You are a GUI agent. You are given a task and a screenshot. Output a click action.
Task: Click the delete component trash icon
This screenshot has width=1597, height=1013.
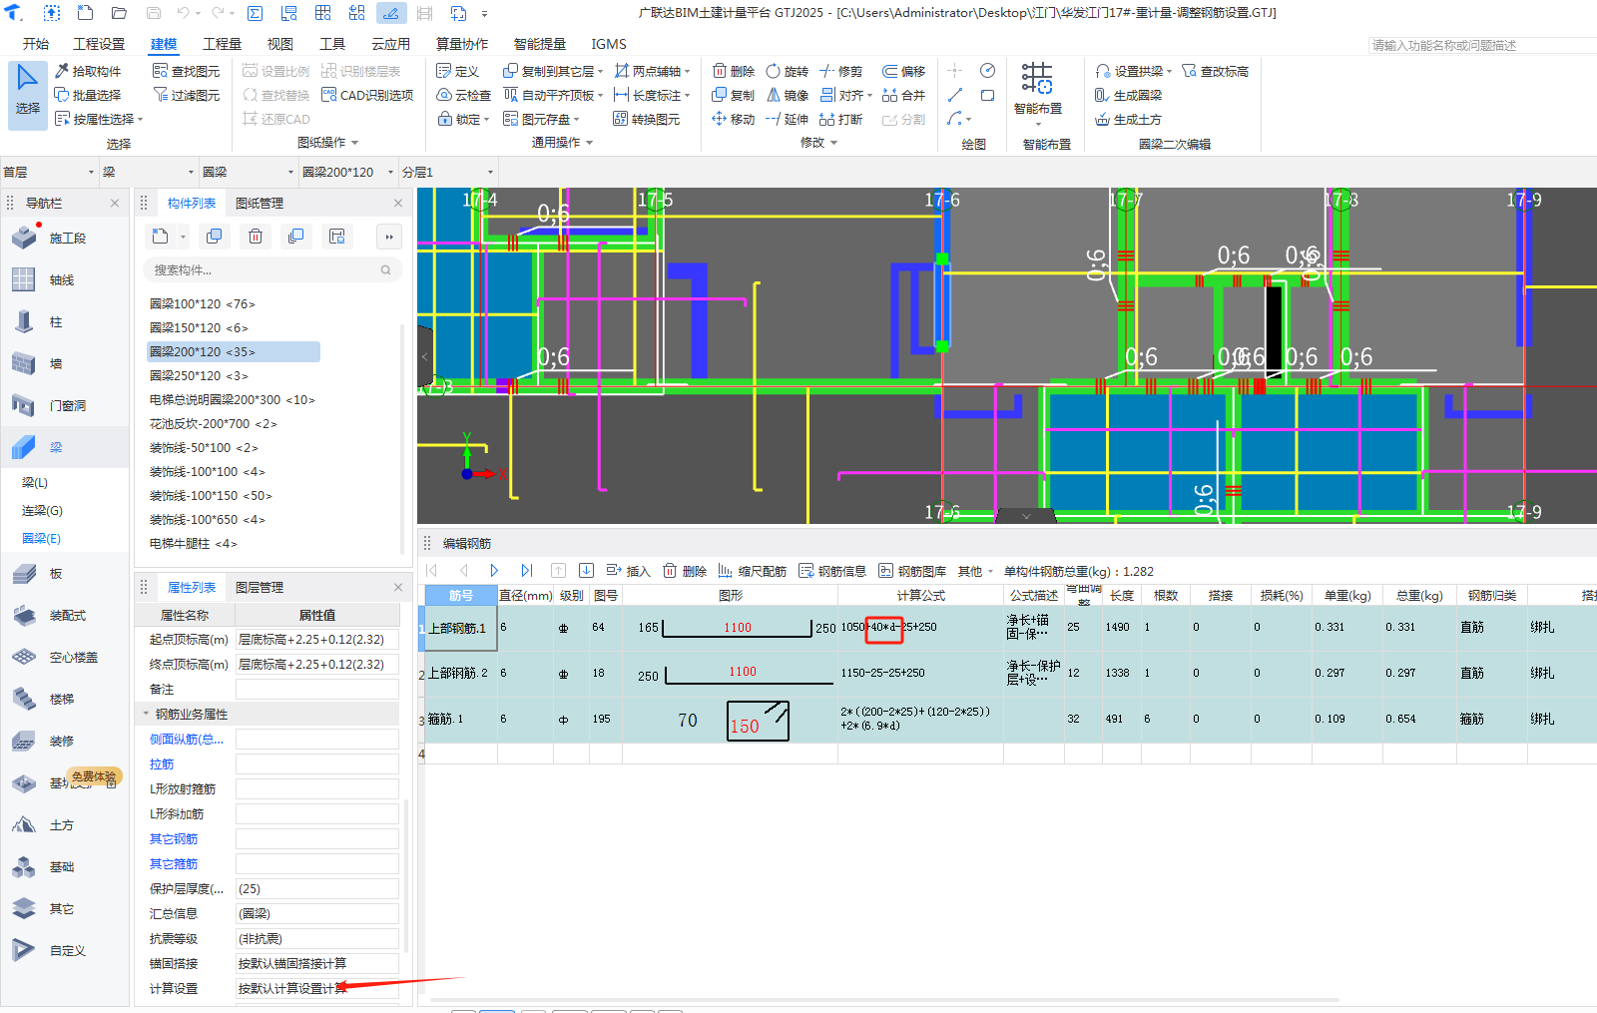coord(256,237)
